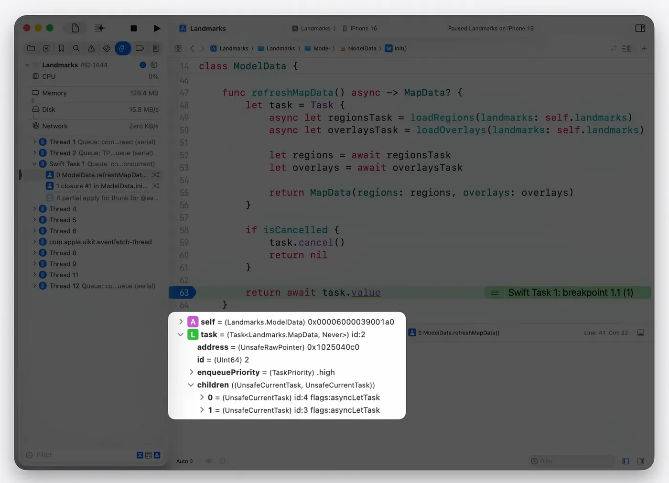Add an editor with the plus icon
Screen dimensions: 669x483
point(644,48)
